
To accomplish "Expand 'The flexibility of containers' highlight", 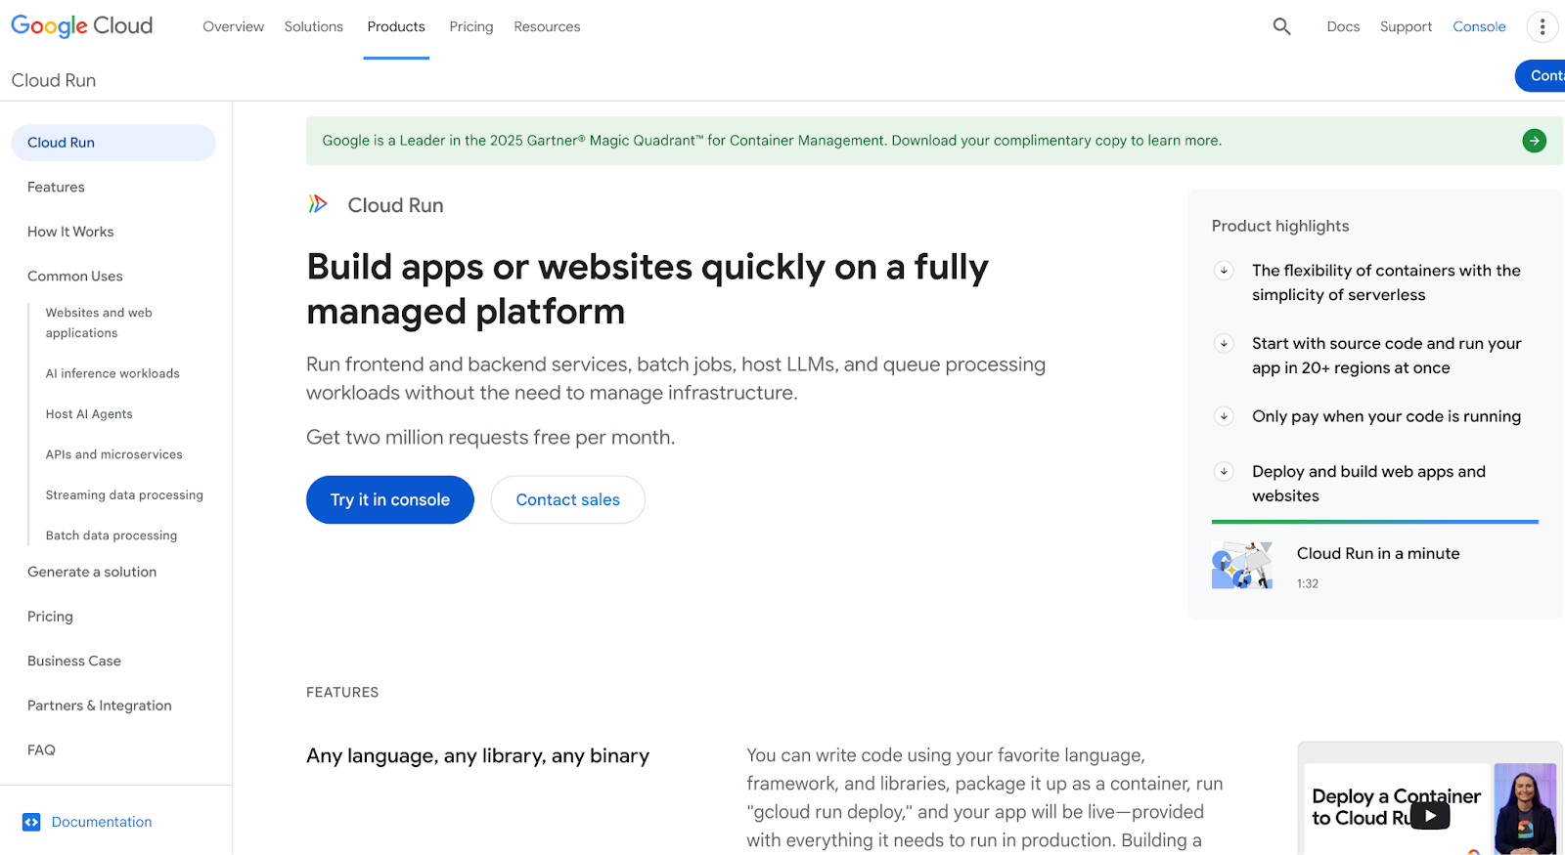I will point(1224,271).
